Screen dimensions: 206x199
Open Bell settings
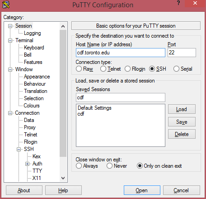coord(28,55)
